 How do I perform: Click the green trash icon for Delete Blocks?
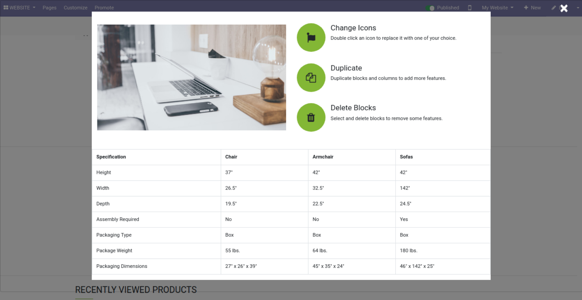pyautogui.click(x=311, y=117)
